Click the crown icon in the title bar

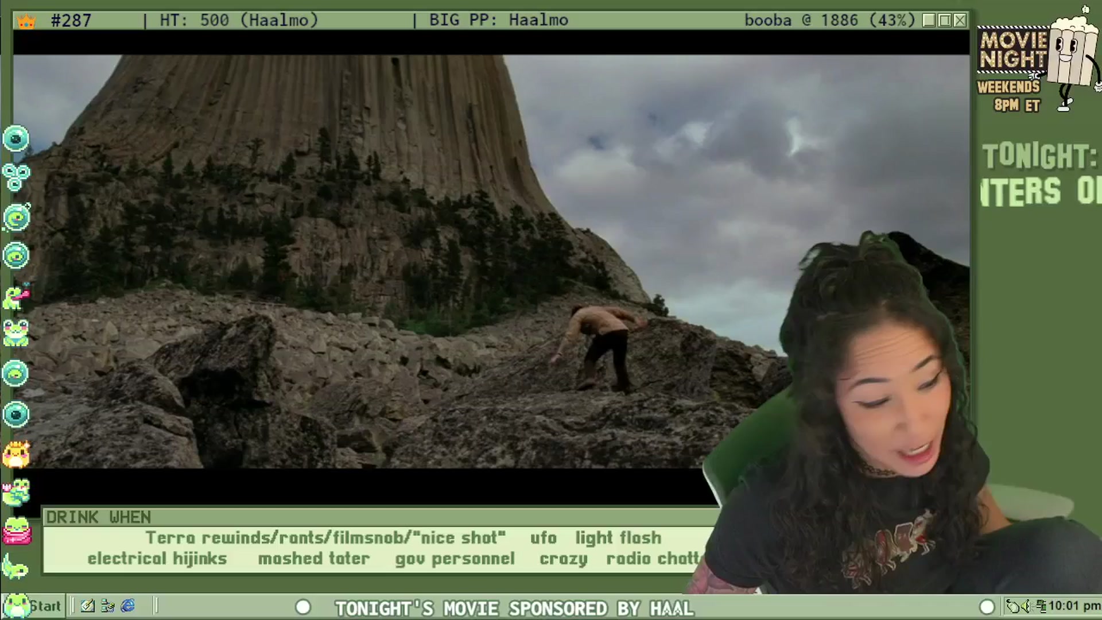(26, 21)
